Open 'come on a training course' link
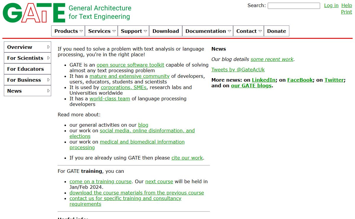Screen dimensions: 355x219 point(101,181)
